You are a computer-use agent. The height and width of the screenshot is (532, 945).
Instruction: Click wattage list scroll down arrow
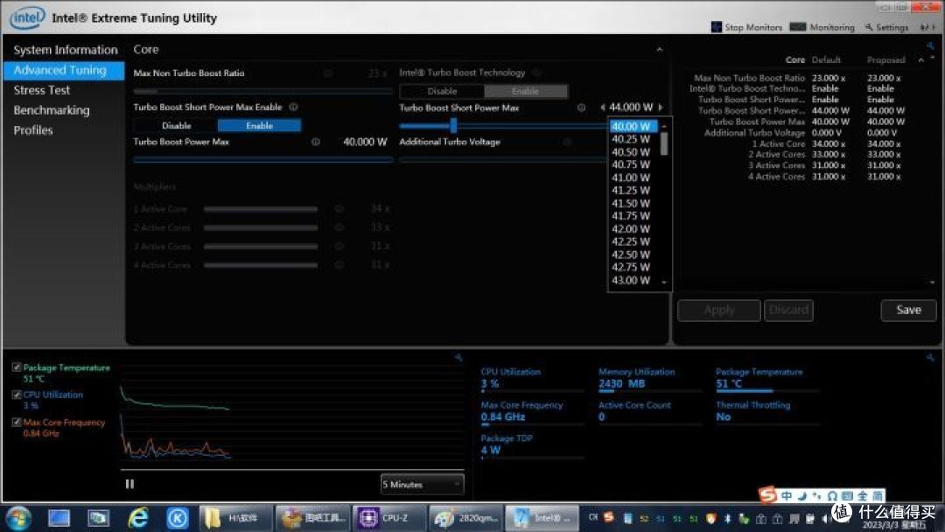pyautogui.click(x=664, y=282)
